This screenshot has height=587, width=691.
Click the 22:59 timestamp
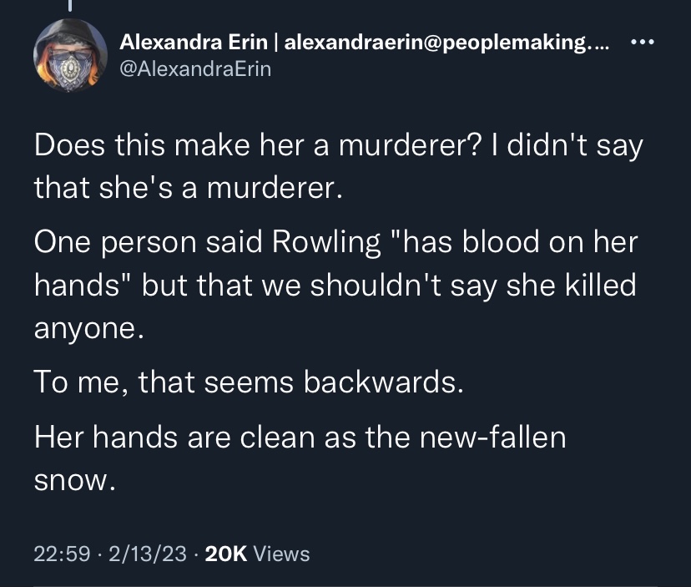click(62, 554)
